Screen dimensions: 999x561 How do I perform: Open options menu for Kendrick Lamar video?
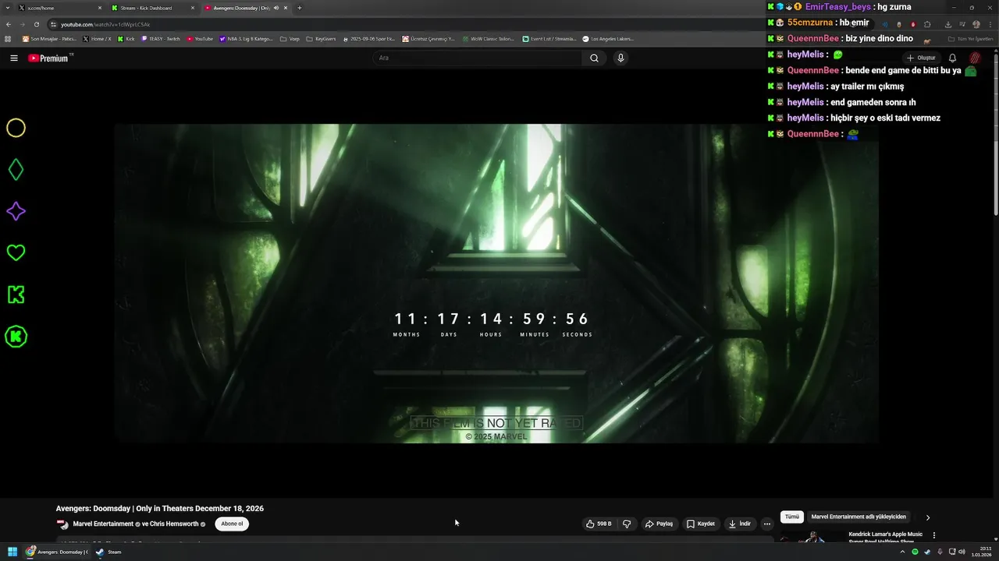pos(934,535)
